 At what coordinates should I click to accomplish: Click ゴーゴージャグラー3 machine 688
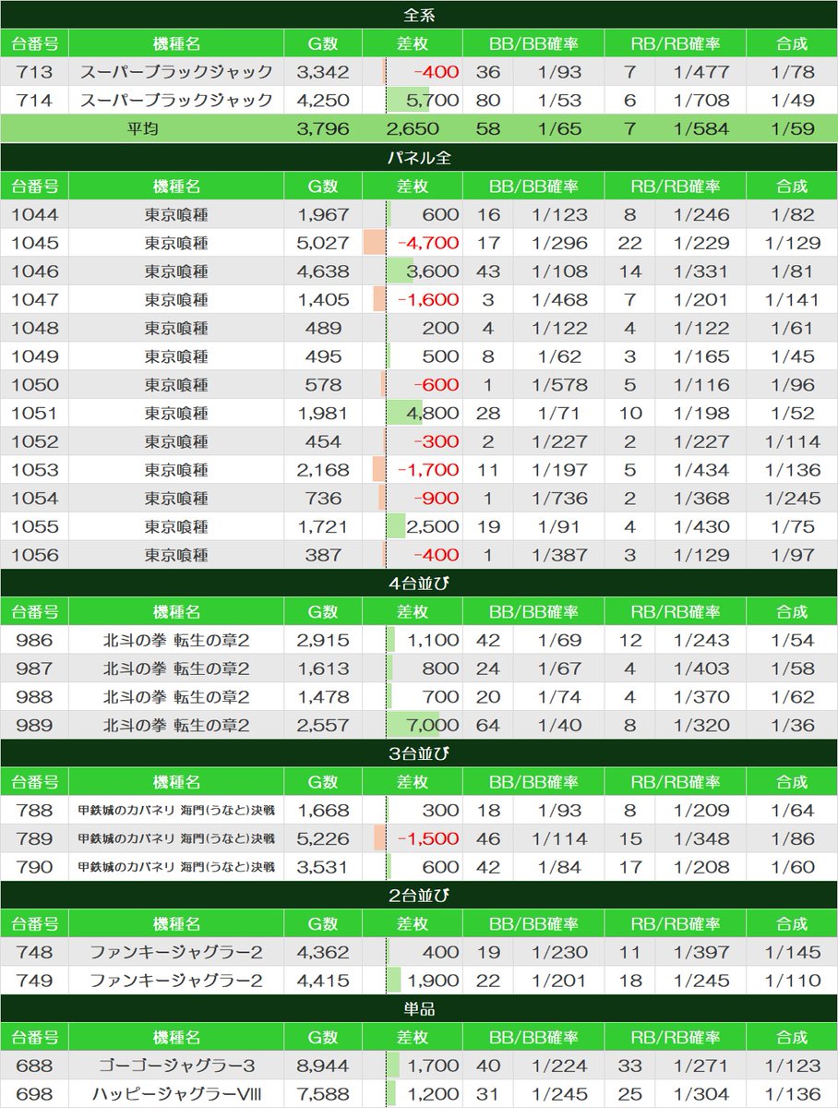coord(419,1066)
